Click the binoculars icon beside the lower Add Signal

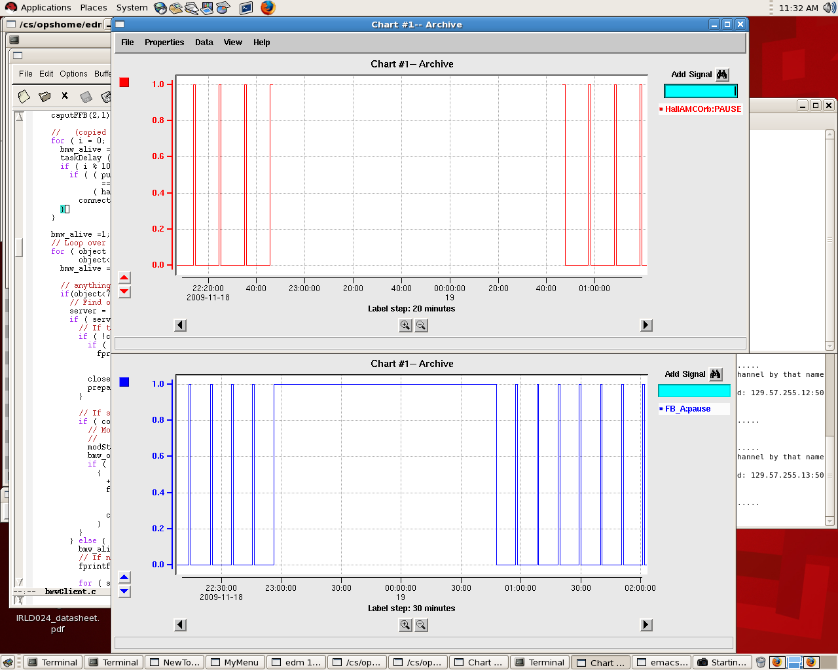point(716,374)
